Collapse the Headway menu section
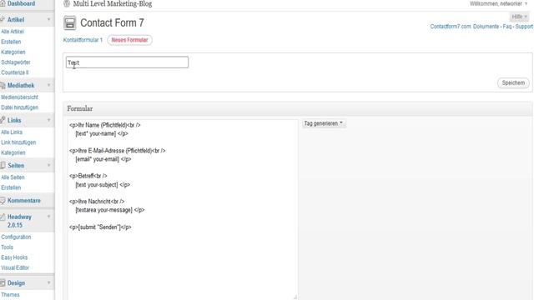 point(48,217)
